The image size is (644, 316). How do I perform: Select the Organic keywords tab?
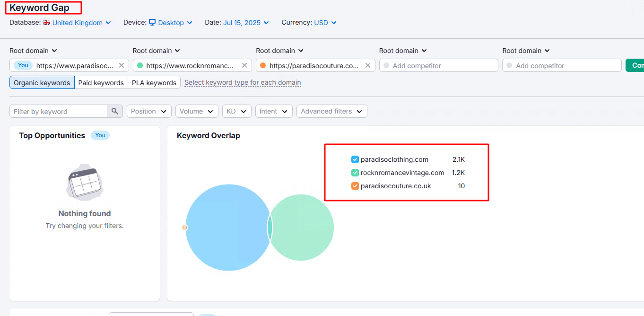pos(42,82)
